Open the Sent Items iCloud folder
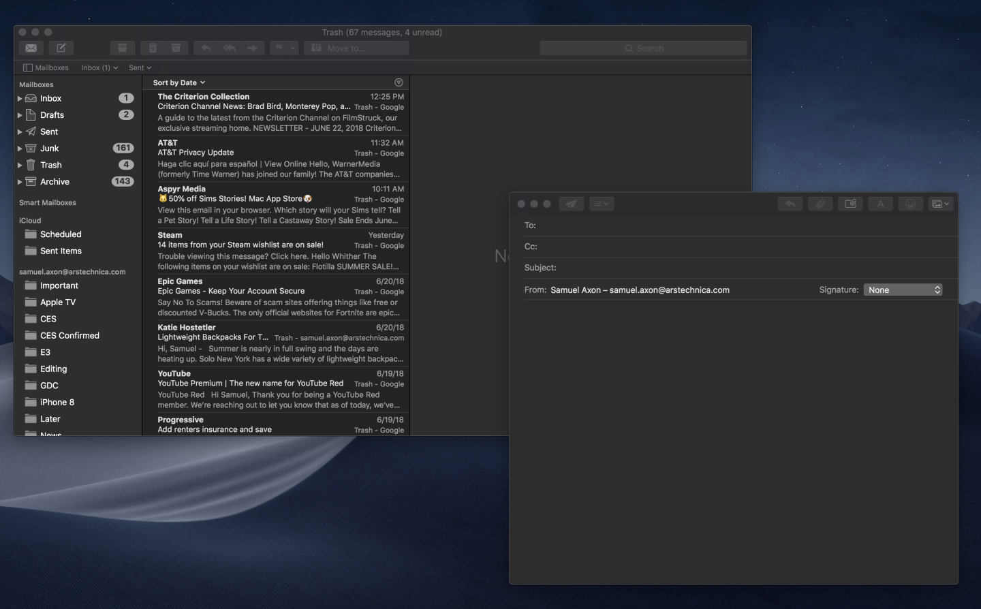Screen dimensions: 981x609 [x=76, y=251]
